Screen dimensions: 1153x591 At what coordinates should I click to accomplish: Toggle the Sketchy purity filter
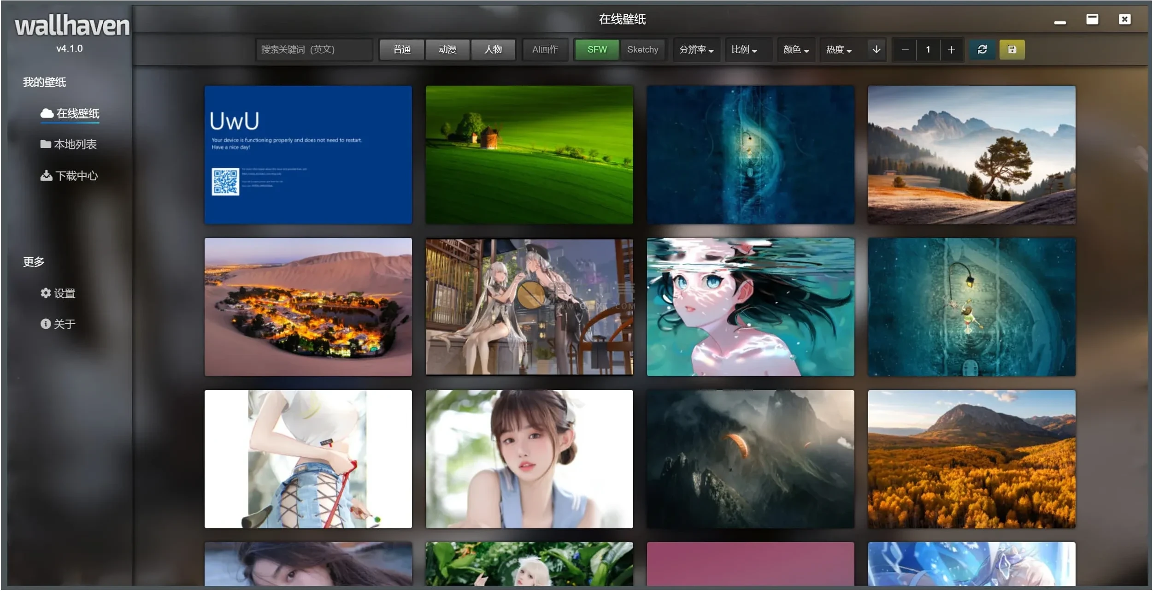click(x=642, y=49)
